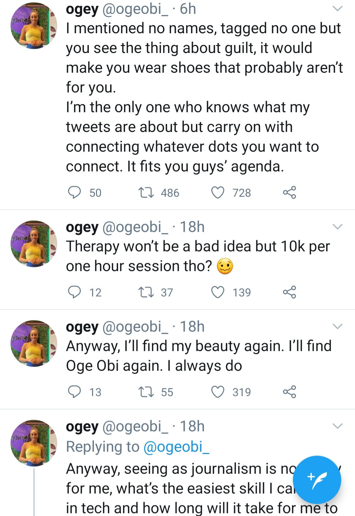
Task: Like the tweet with 728 likes
Action: [218, 193]
